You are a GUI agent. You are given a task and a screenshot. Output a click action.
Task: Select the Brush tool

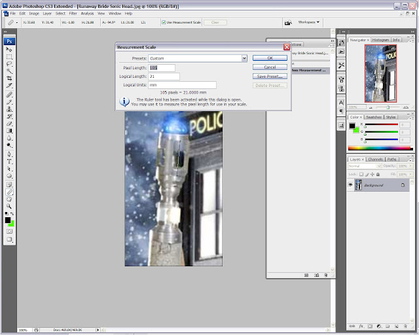coord(9,102)
